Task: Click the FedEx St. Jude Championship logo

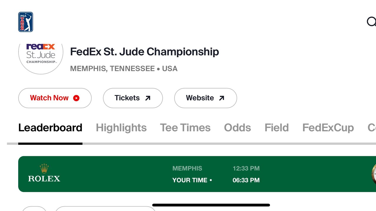Action: [41, 53]
